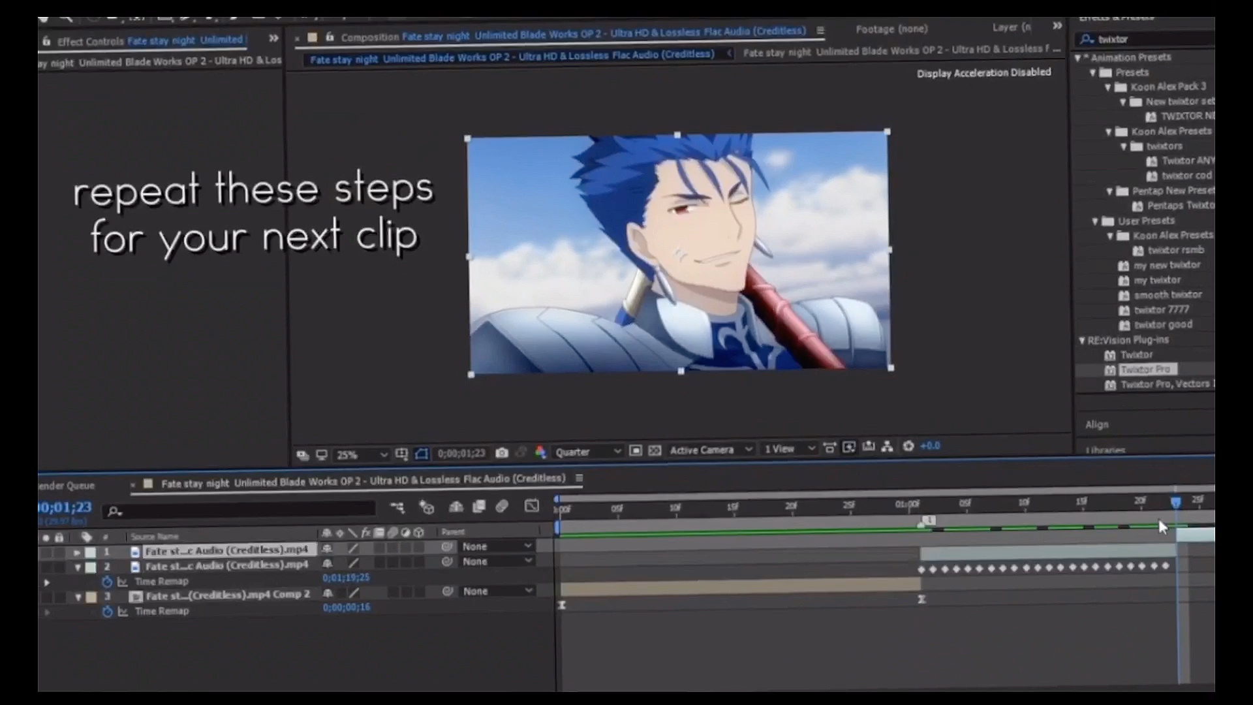Viewport: 1253px width, 705px height.
Task: Open the 25% magnification dropdown
Action: [362, 454]
